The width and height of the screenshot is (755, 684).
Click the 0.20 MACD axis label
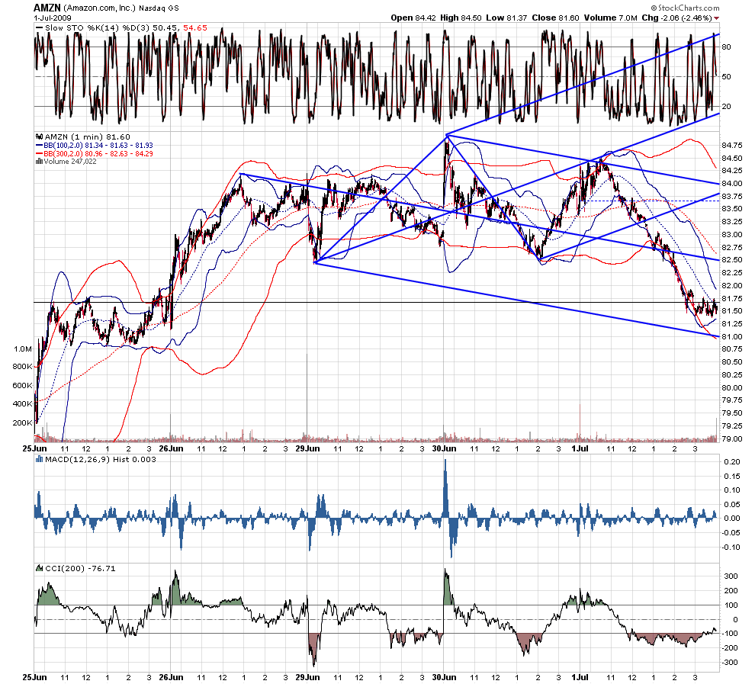click(x=732, y=462)
